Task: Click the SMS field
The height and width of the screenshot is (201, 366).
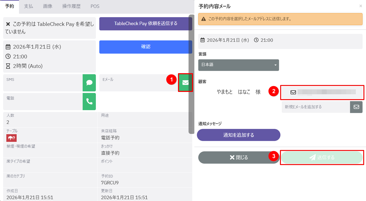Action: click(x=43, y=83)
